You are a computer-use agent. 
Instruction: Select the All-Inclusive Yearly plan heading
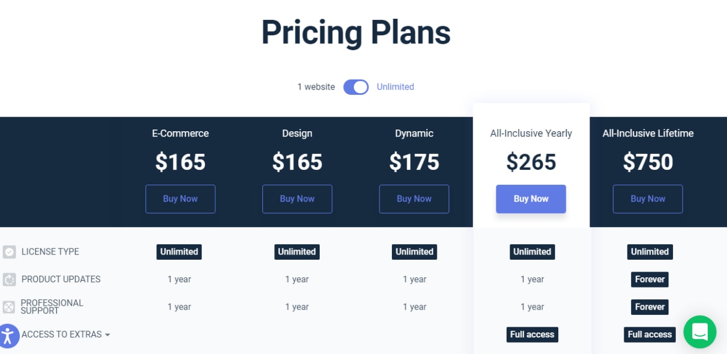531,134
